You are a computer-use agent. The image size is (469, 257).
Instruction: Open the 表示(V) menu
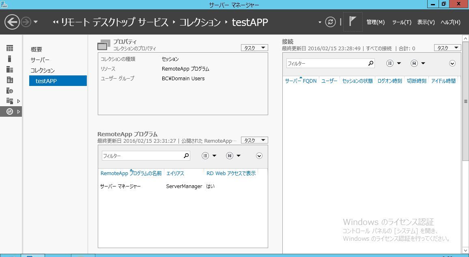click(x=426, y=22)
